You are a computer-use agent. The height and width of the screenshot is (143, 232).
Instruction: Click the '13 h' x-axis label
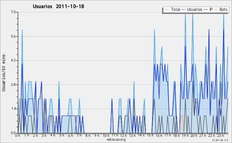132,135
